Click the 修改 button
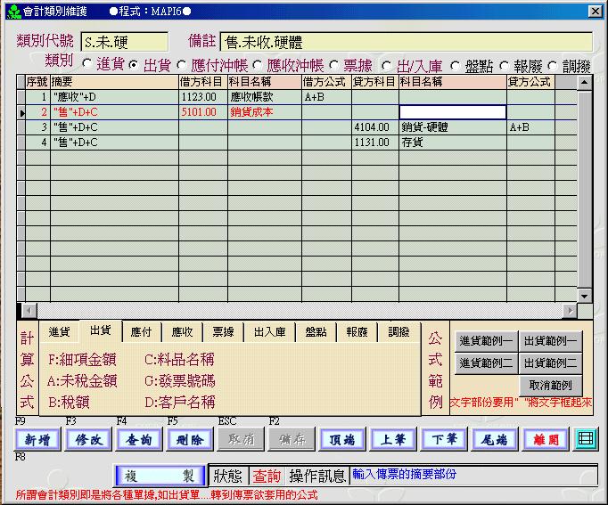608x505 pixels. coord(89,439)
